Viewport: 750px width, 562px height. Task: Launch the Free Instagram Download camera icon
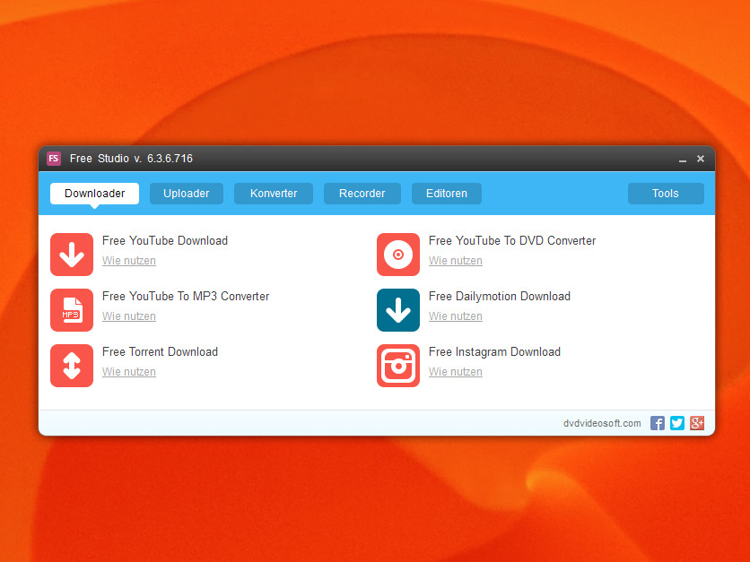(x=398, y=366)
